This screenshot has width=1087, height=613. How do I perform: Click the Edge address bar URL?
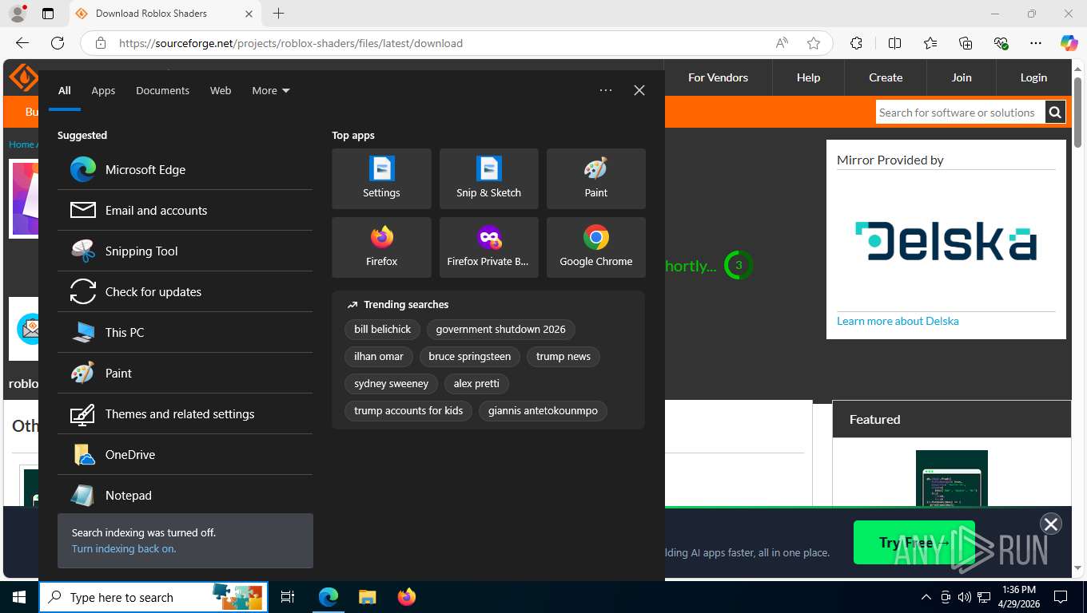291,43
